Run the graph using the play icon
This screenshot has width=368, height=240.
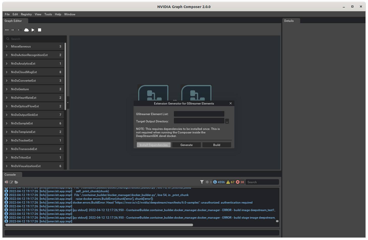coord(33,30)
